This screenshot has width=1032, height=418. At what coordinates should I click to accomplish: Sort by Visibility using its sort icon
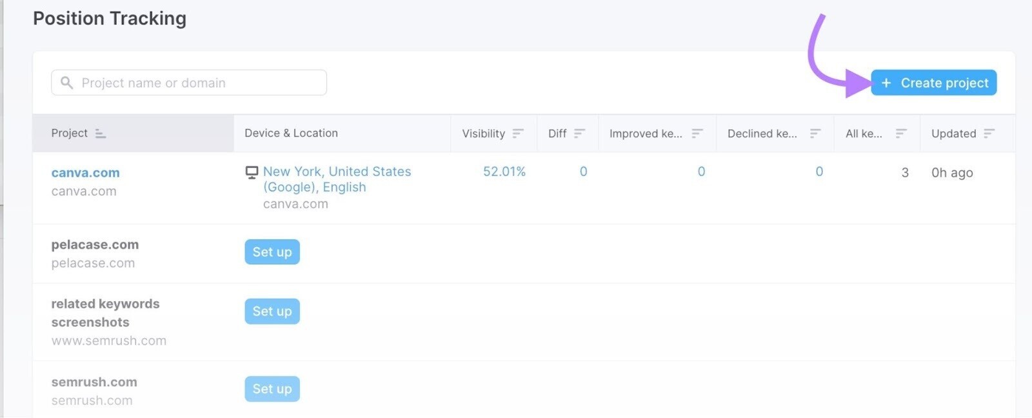[x=518, y=134]
